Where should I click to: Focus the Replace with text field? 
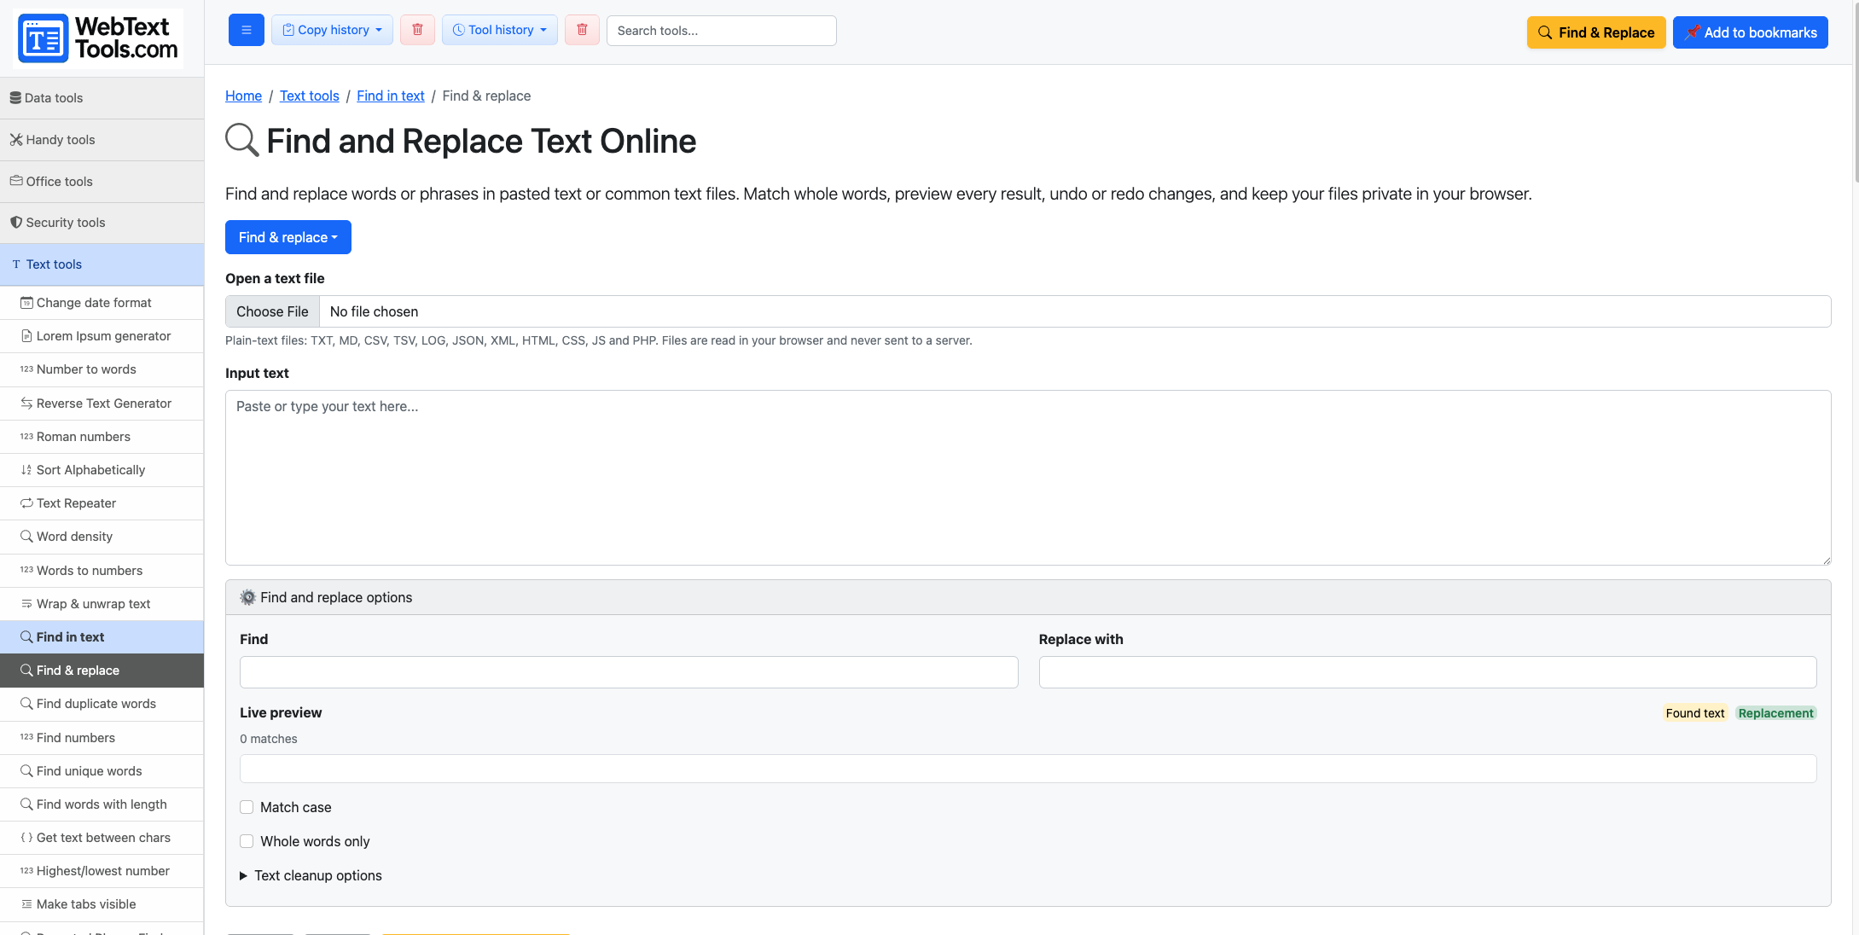tap(1427, 672)
